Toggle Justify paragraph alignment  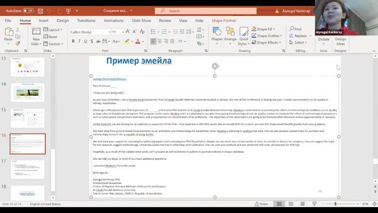(172, 41)
